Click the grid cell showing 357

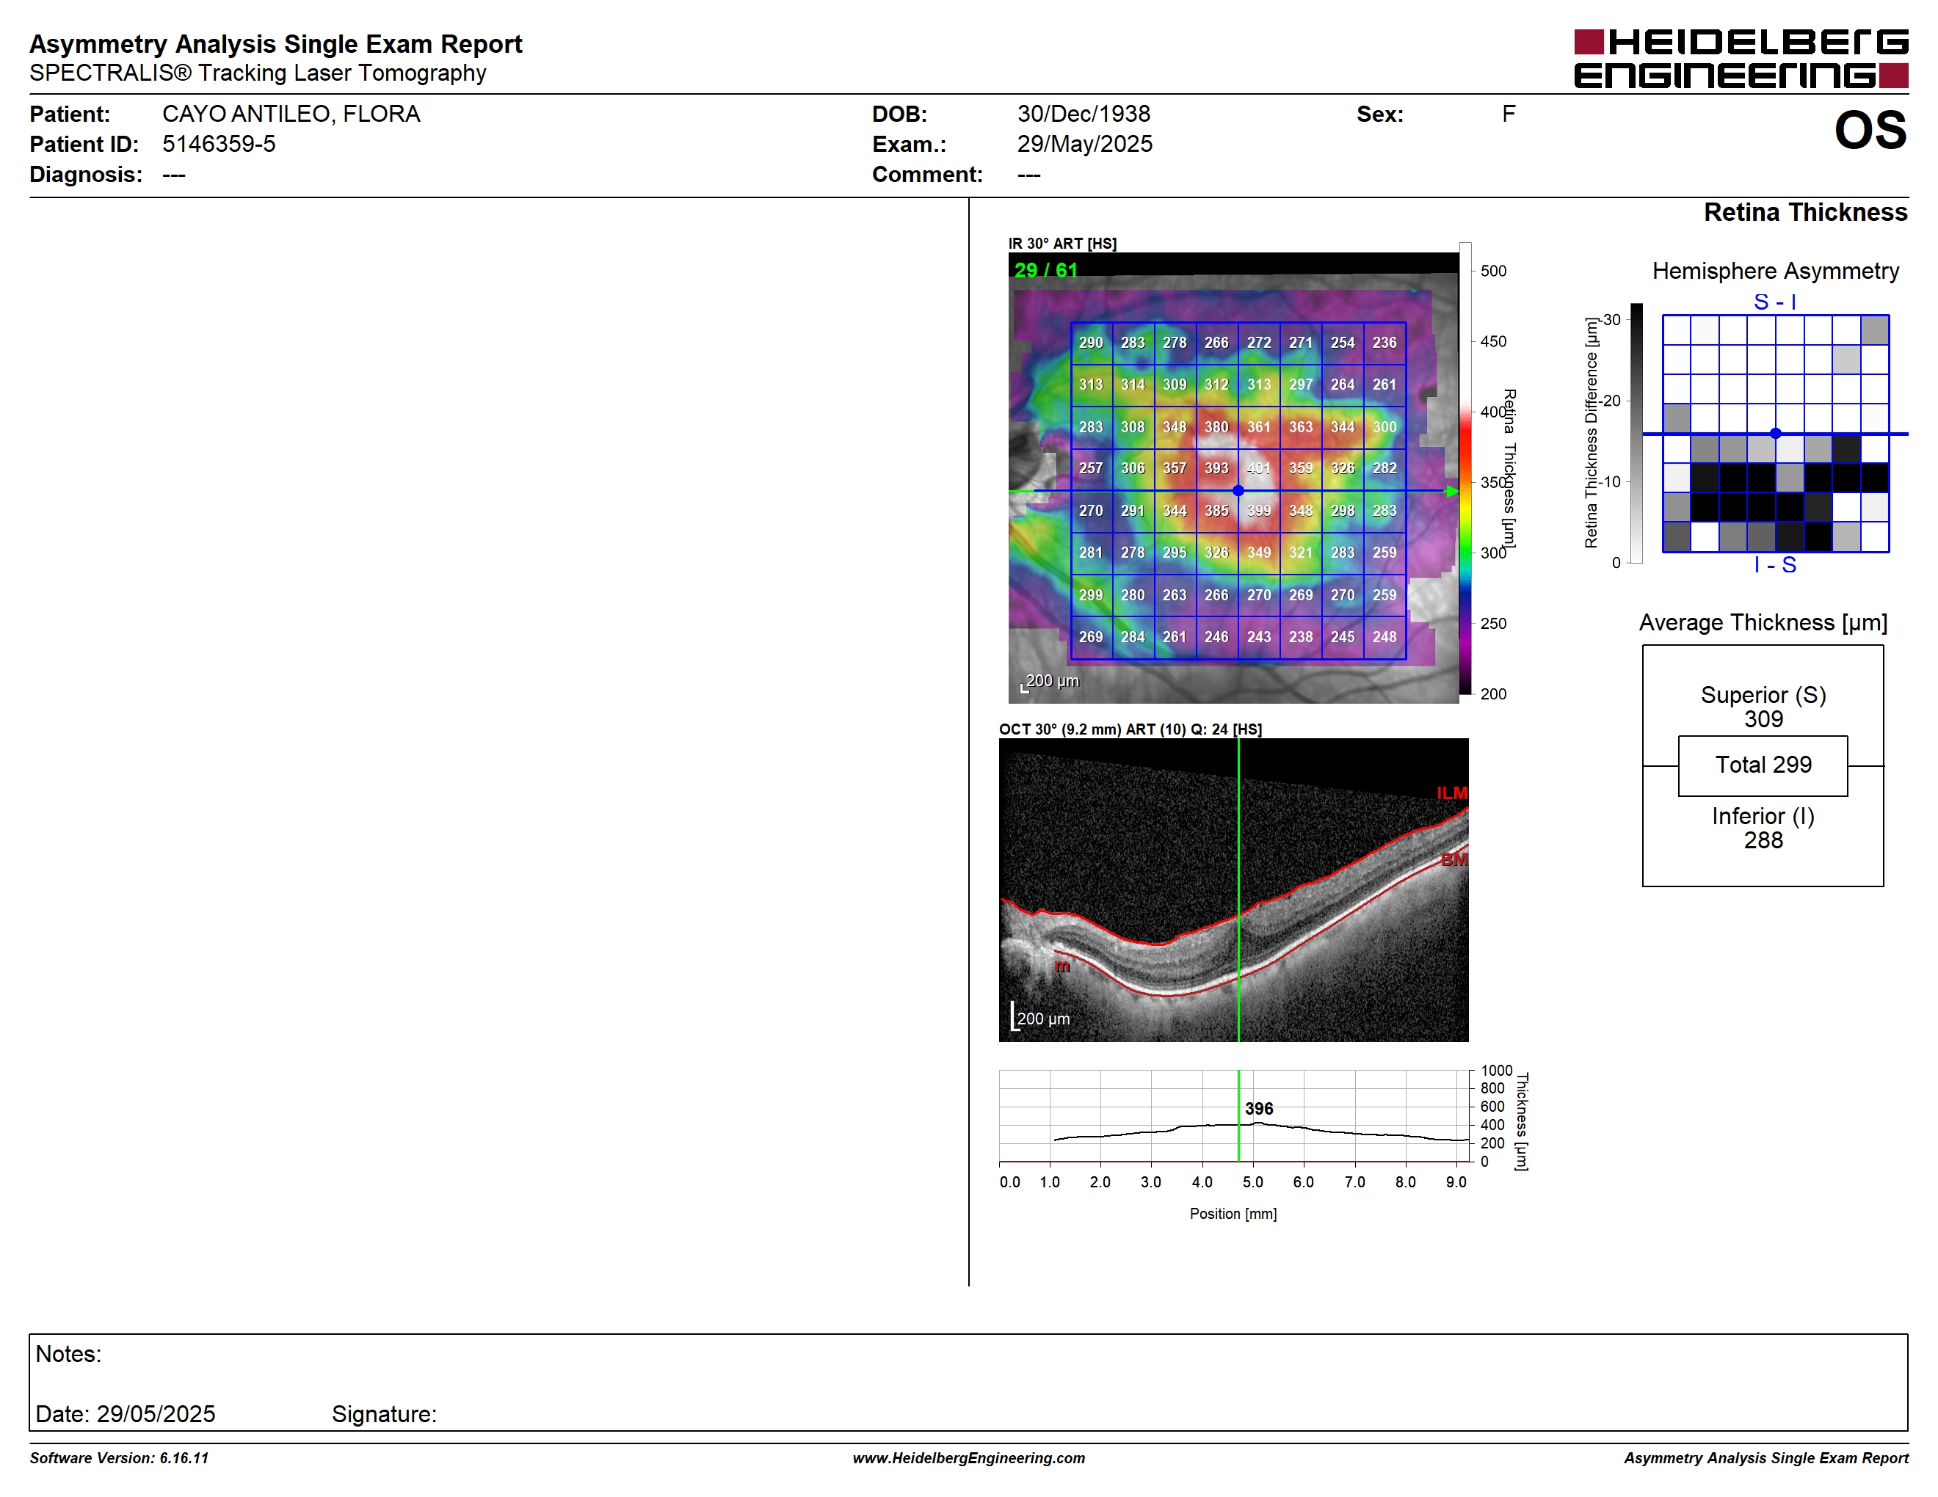point(1175,468)
